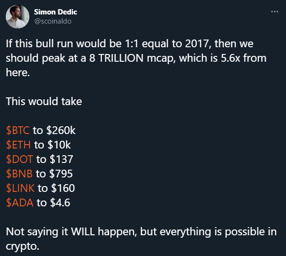The height and width of the screenshot is (256, 286).
Task: Follow the $LINK cashtag
Action: [x=20, y=188]
